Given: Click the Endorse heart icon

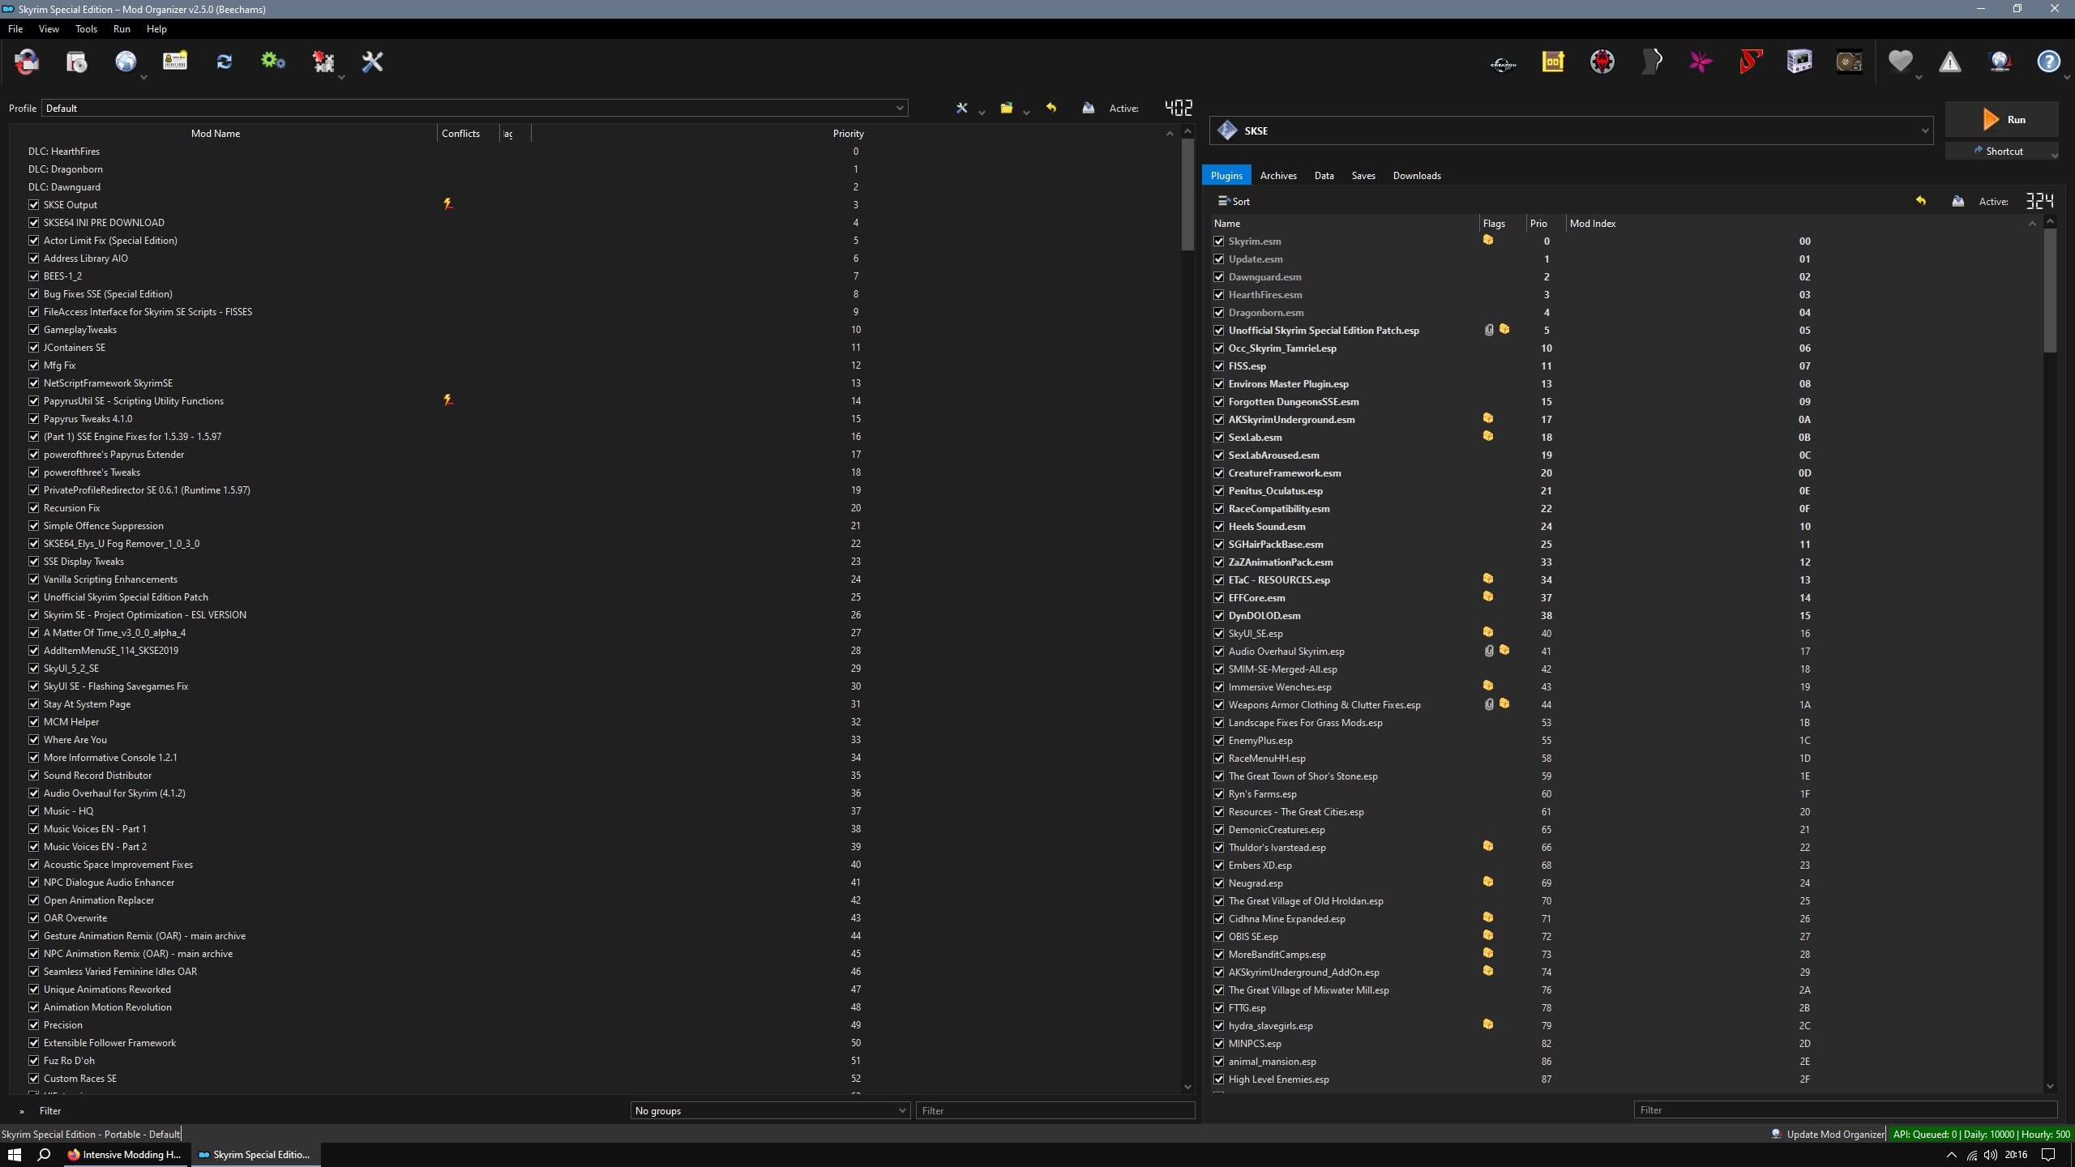Looking at the screenshot, I should tap(1900, 62).
